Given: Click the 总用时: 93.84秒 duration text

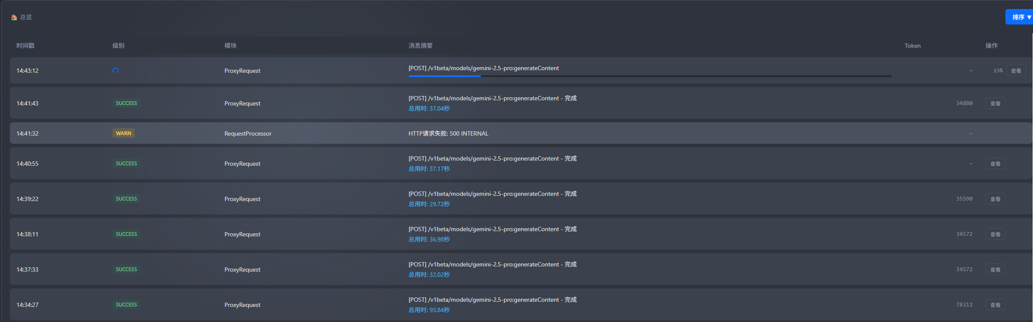Looking at the screenshot, I should pyautogui.click(x=429, y=310).
